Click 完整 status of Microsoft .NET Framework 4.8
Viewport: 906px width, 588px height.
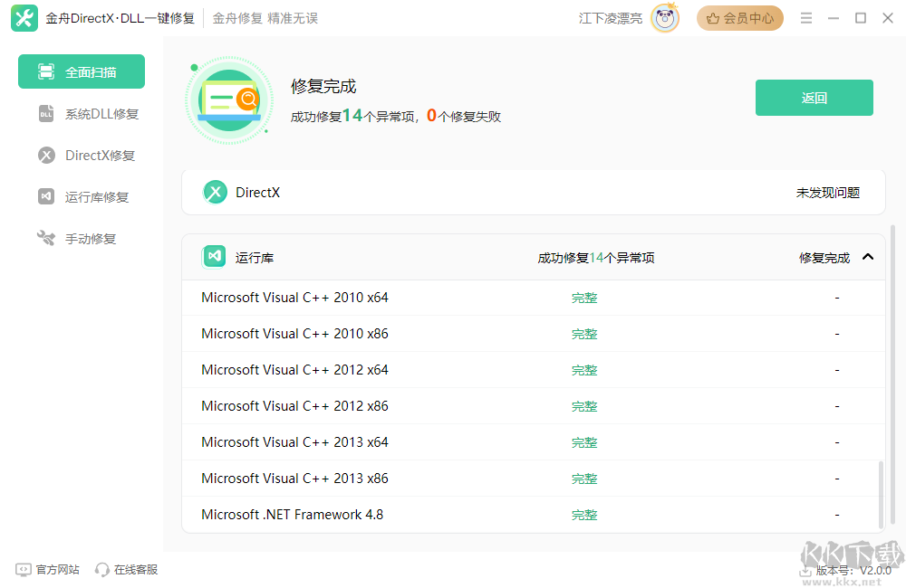point(584,514)
